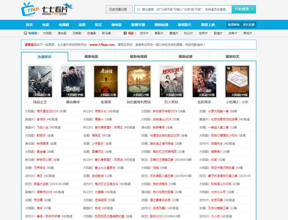Image resolution: width=288 pixels, height=220 pixels.
Task: Select 科幻片 movie sub-category link
Action: [x=189, y=33]
